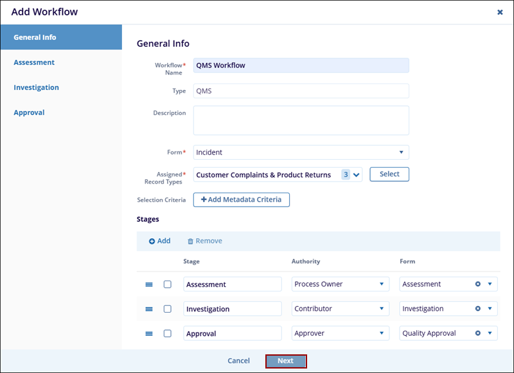Click the Add stage plus icon
This screenshot has width=514, height=373.
pos(152,241)
